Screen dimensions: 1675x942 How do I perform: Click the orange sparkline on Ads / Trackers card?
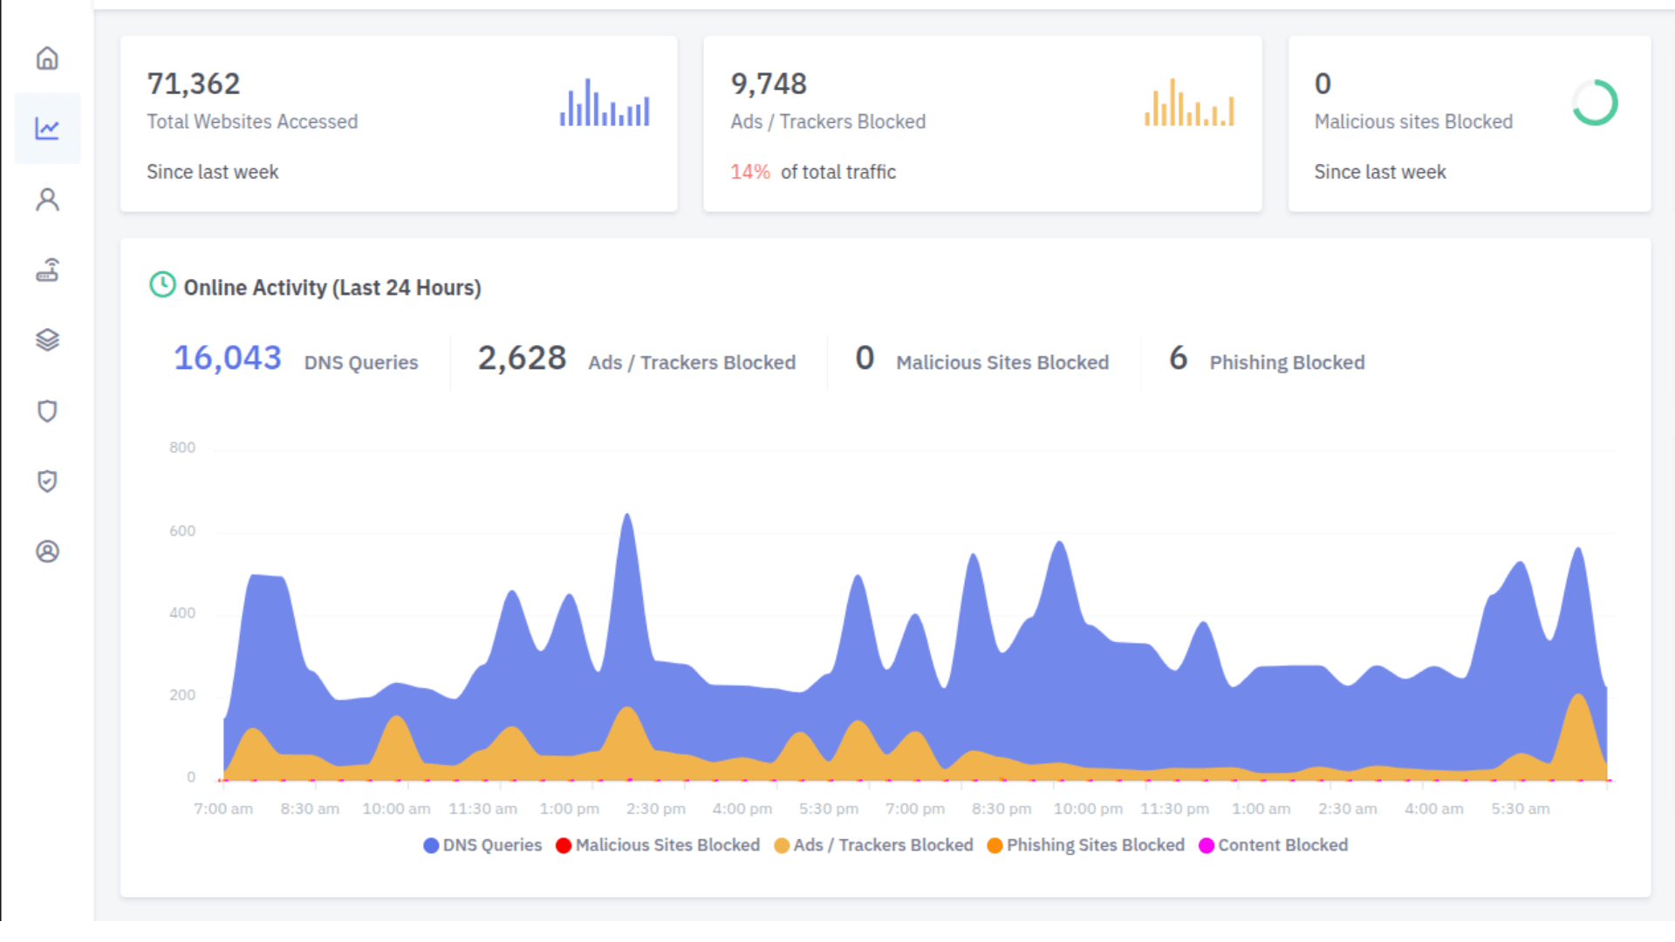click(1189, 103)
